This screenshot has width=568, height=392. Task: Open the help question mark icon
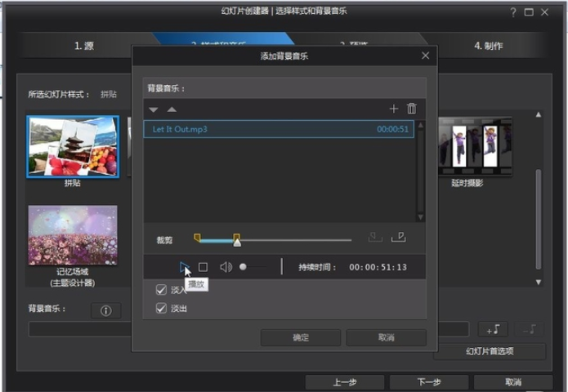pyautogui.click(x=513, y=12)
